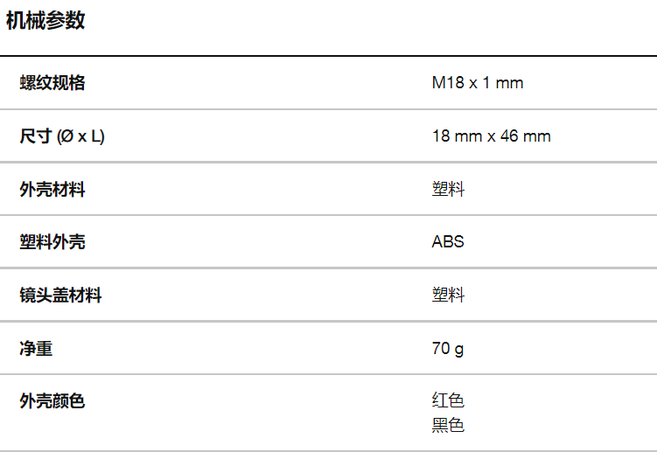
Task: Click the ABS value text
Action: click(x=448, y=242)
